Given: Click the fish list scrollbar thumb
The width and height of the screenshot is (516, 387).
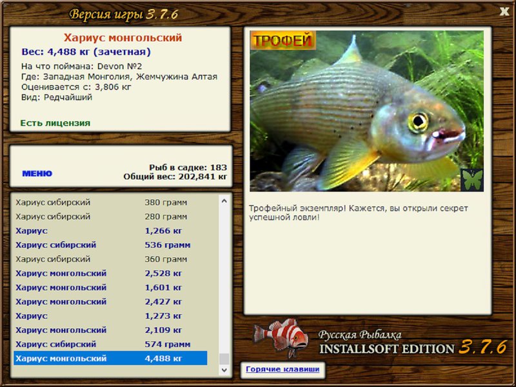Looking at the screenshot, I should coord(224,359).
